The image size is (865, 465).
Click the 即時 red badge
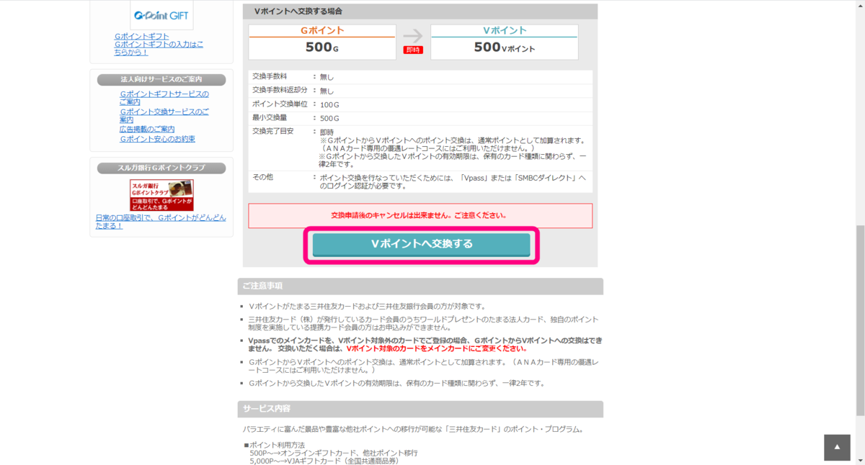412,50
